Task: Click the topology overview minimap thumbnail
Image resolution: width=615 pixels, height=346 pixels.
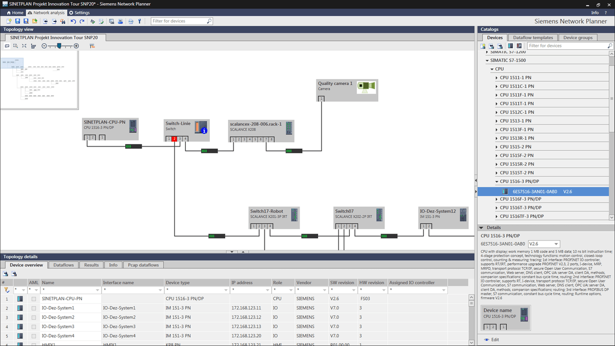Action: (x=39, y=80)
